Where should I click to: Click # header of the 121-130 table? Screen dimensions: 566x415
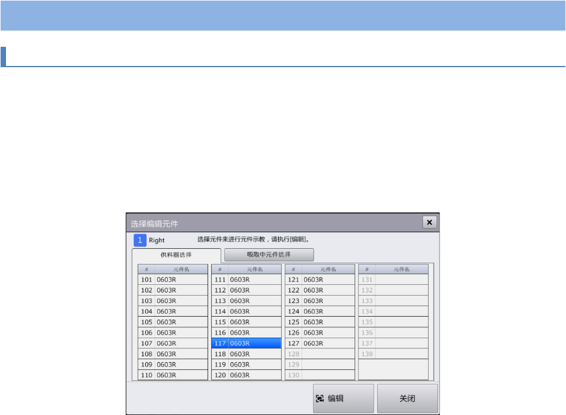293,269
